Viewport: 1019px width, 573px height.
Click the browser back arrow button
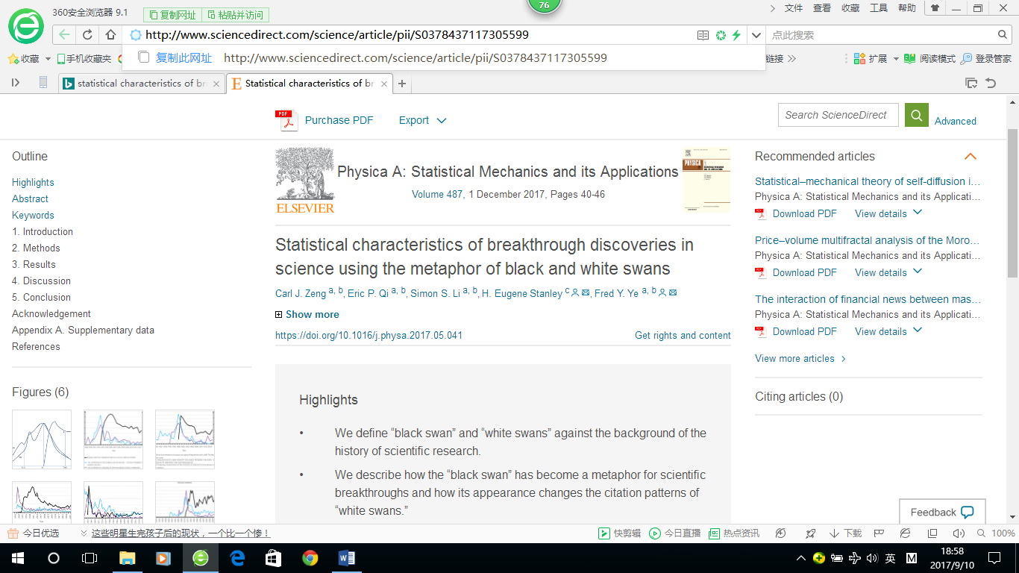pos(65,35)
